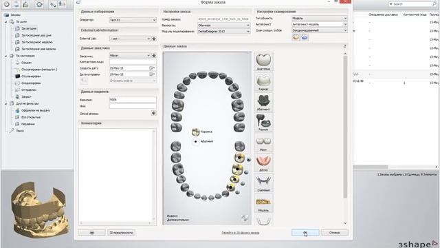Viewport: 440px width, 248px height.
Task: Click the rotate view icon in the tooth chart corner
Action: point(245,218)
